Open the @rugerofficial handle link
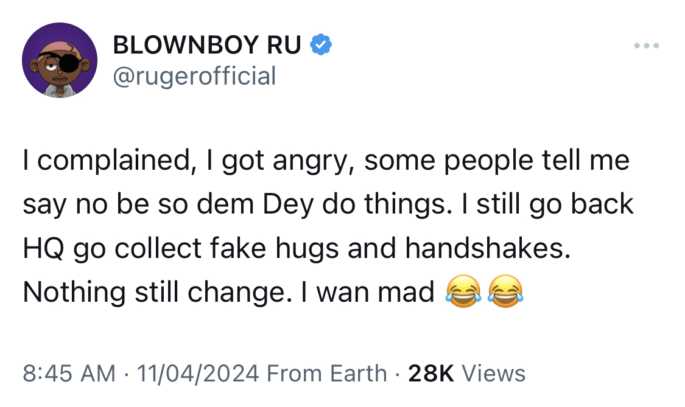This screenshot has height=407, width=685. pyautogui.click(x=194, y=76)
